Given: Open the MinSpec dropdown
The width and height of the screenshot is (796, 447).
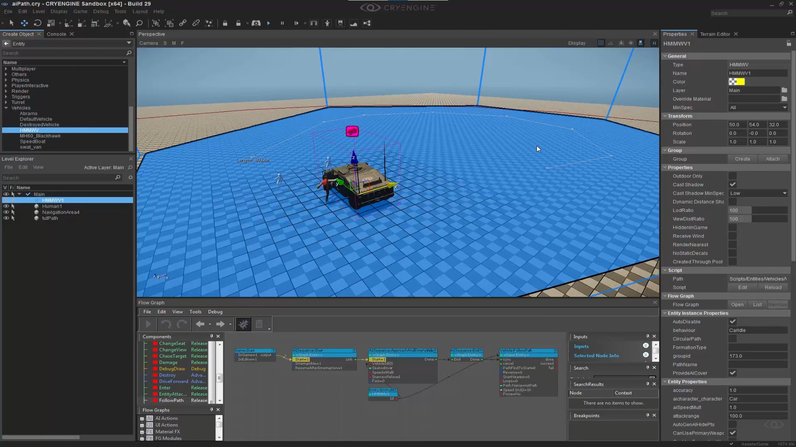Looking at the screenshot, I should (758, 108).
